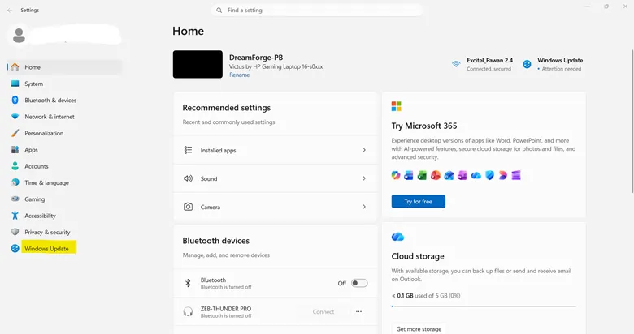Go to Privacy & security

point(64,233)
